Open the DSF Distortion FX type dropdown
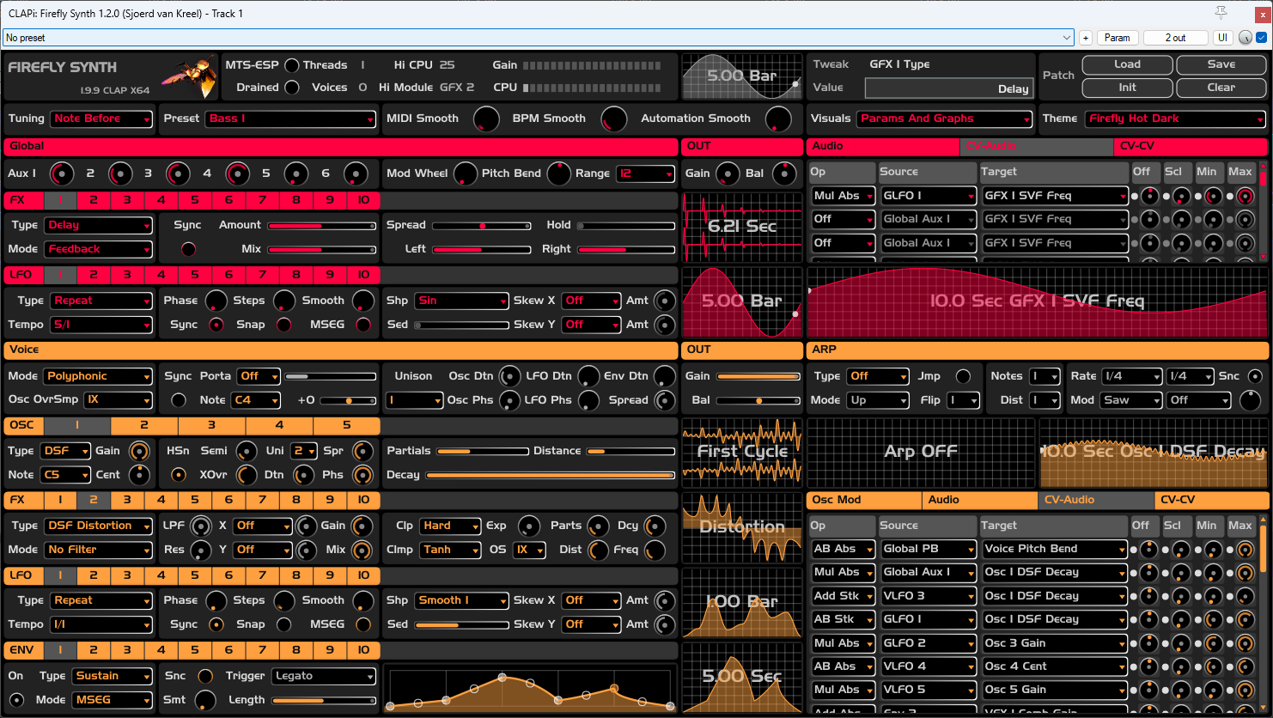1273x718 pixels. click(x=98, y=526)
